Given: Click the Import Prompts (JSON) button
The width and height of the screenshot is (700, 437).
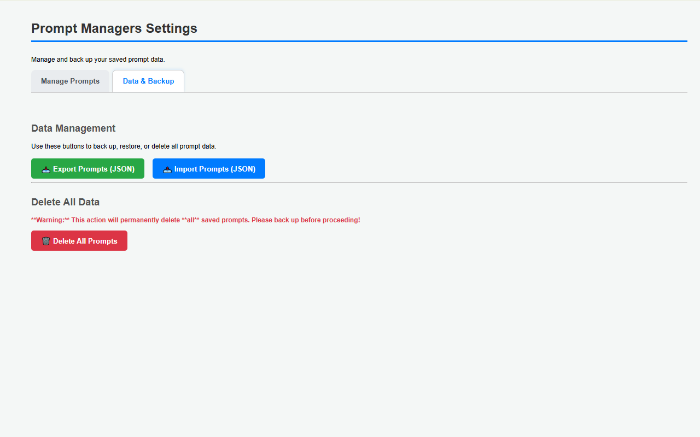Looking at the screenshot, I should point(209,168).
